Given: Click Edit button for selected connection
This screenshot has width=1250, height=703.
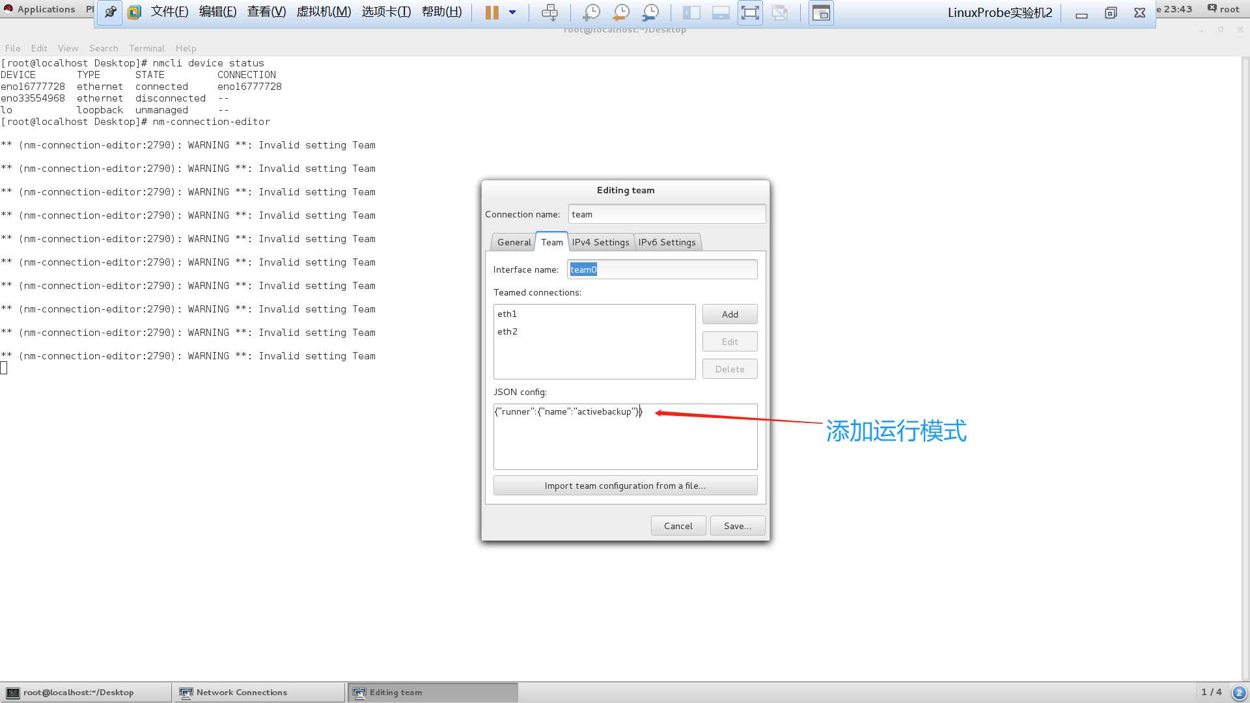Looking at the screenshot, I should tap(729, 341).
